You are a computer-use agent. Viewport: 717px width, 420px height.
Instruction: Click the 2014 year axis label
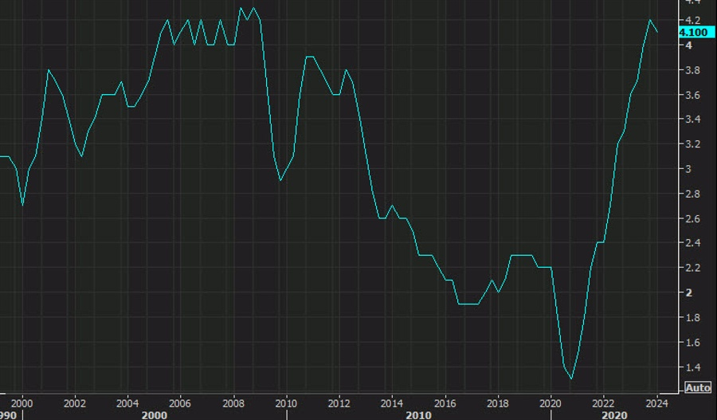point(392,403)
